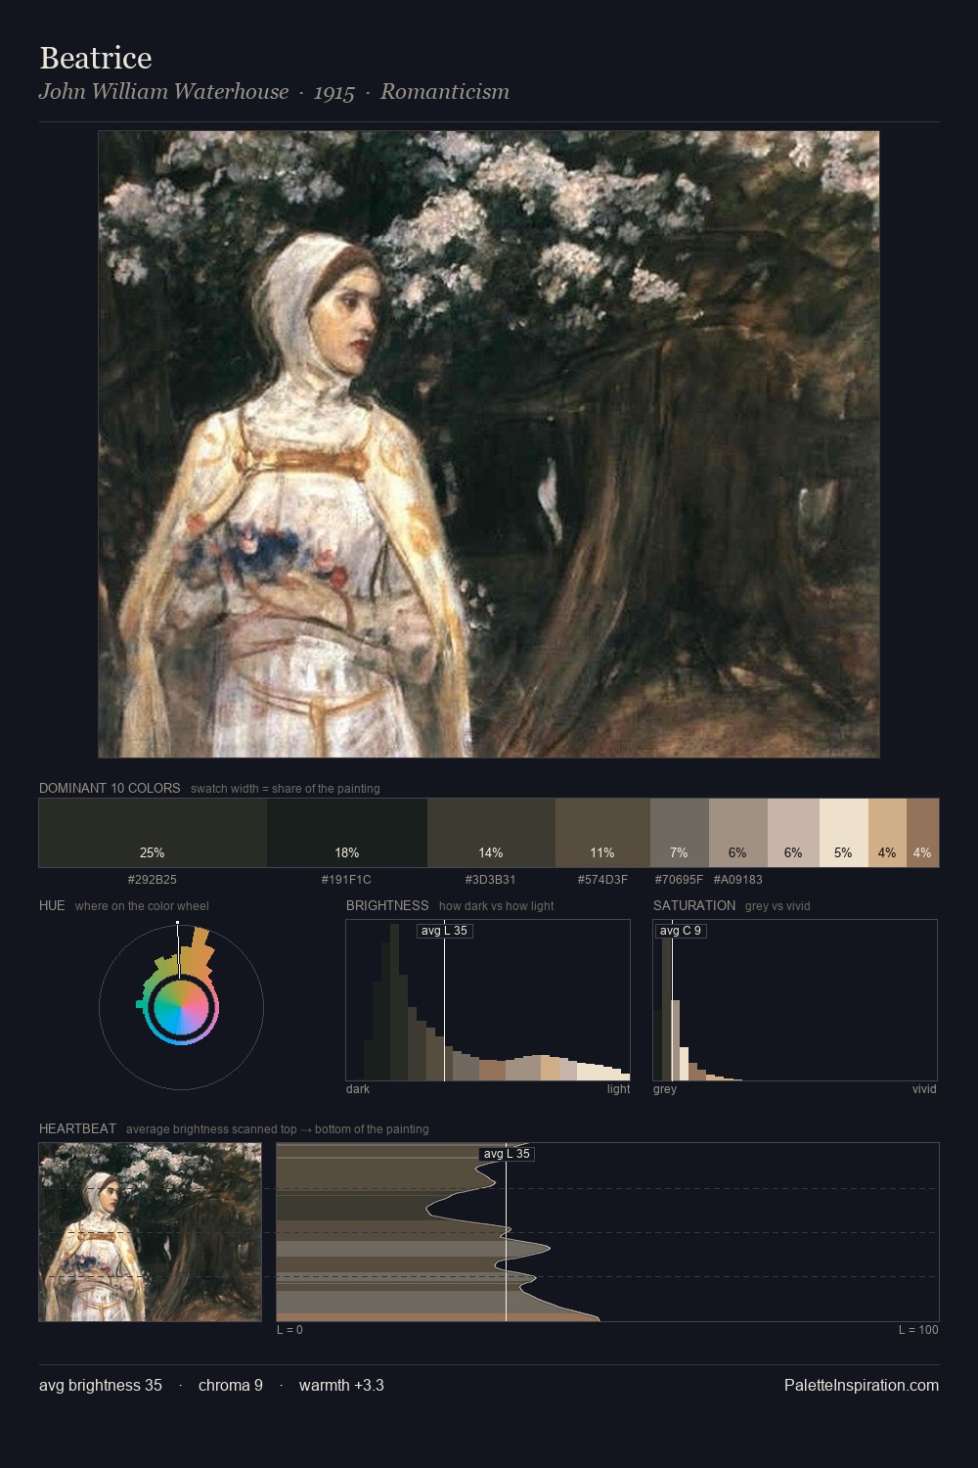Pick the 5% cream swatch
The image size is (978, 1468).
[844, 833]
